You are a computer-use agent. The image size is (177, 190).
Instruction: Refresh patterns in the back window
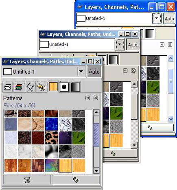click(150, 127)
